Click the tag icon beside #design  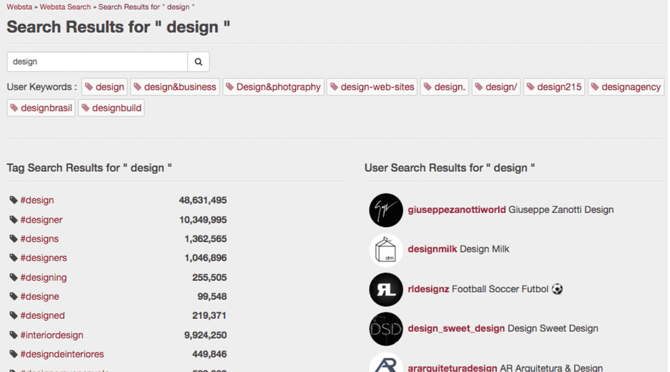pyautogui.click(x=13, y=200)
